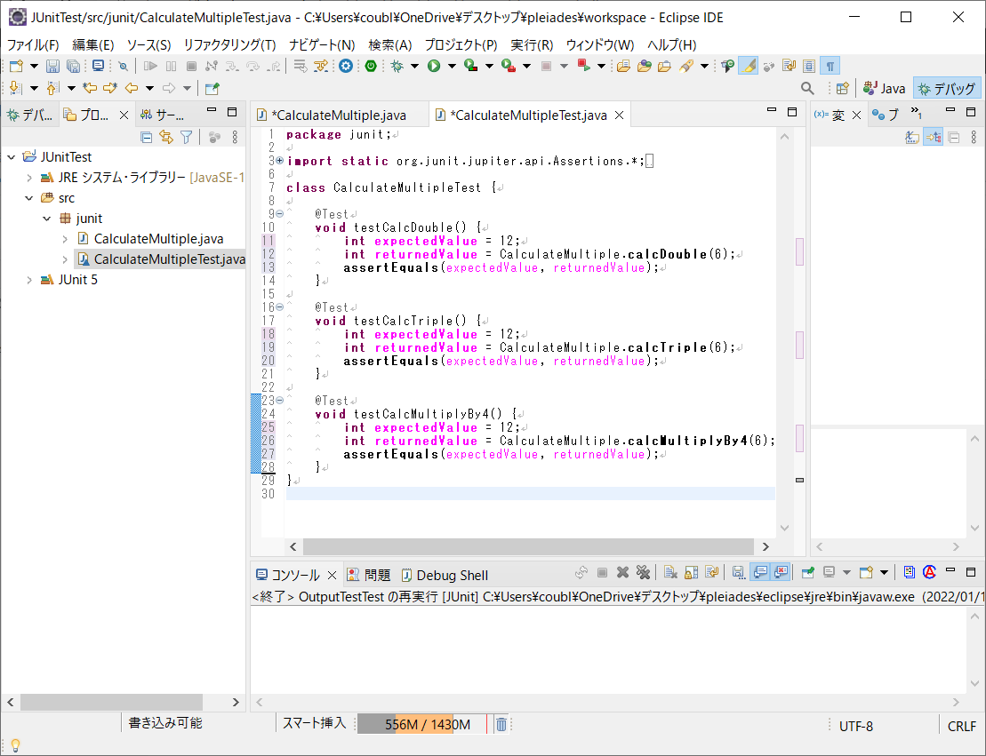Switch to the Debug Shell tab
The image size is (986, 756).
(x=445, y=575)
